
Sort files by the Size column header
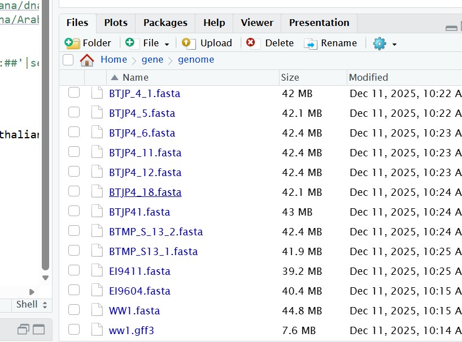click(290, 77)
